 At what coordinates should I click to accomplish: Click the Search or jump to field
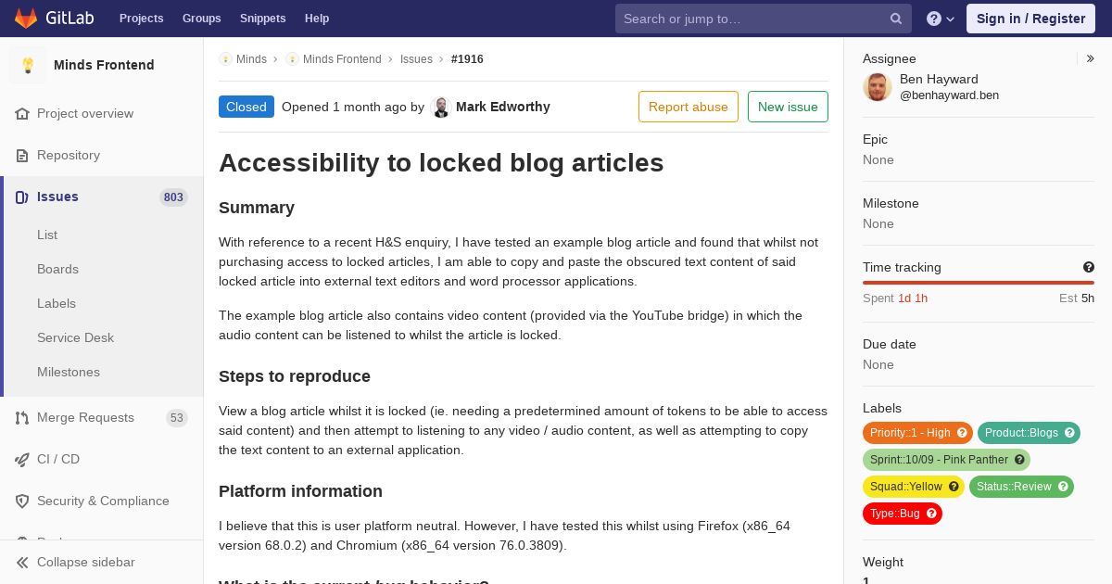coord(764,19)
